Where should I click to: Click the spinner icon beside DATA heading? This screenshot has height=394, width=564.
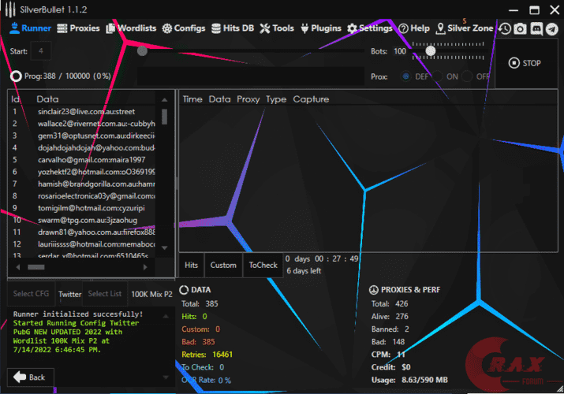coord(184,289)
